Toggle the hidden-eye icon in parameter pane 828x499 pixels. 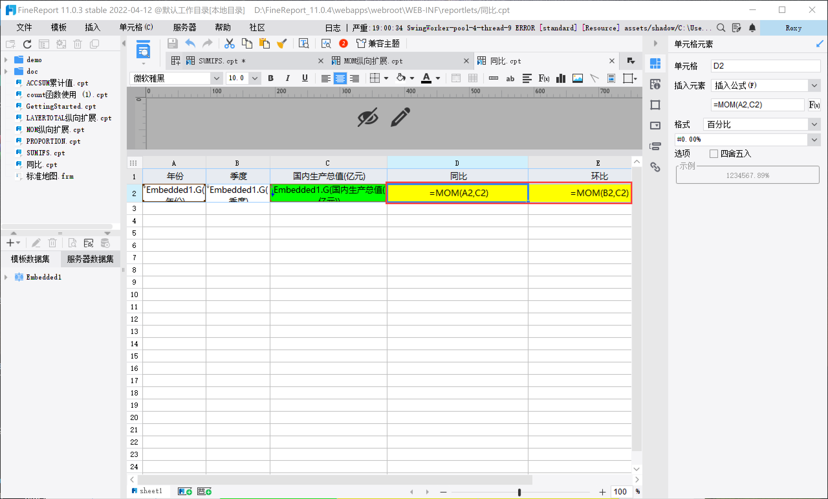(368, 117)
